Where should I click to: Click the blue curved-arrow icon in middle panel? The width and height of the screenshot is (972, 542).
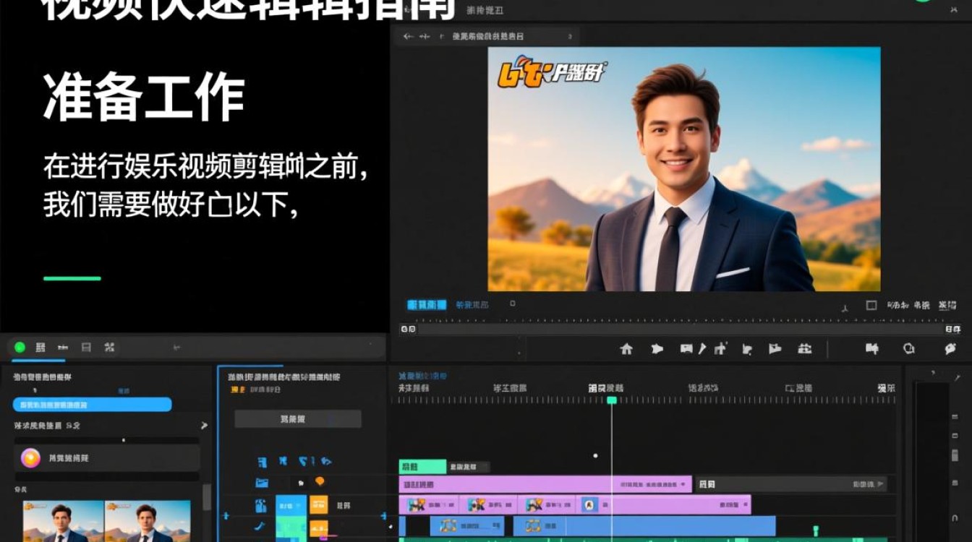[x=326, y=460]
